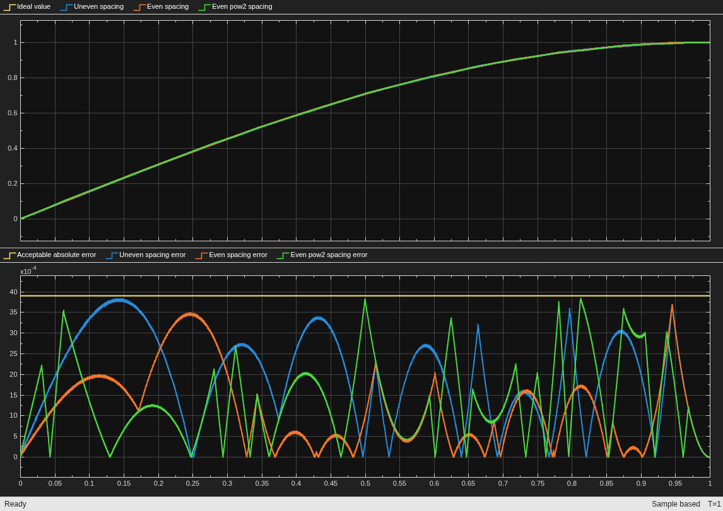Click the Even spacing error legend icon
723x511 pixels.
pyautogui.click(x=201, y=255)
